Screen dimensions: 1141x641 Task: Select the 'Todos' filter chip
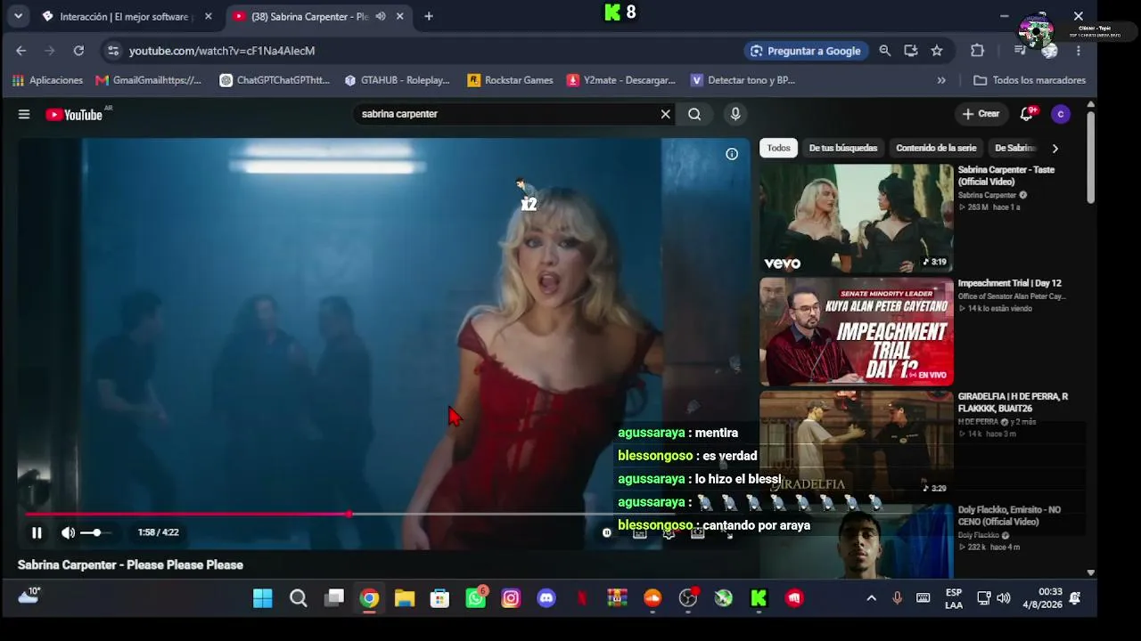click(x=778, y=148)
